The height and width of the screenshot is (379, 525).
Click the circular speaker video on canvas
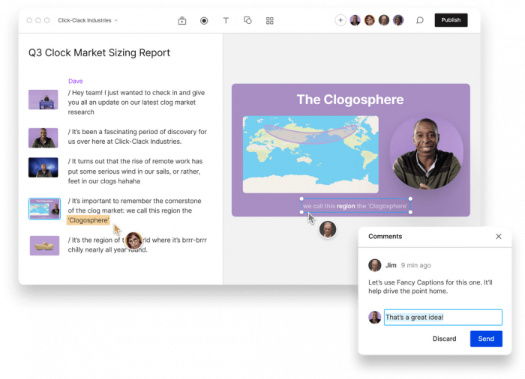click(x=427, y=153)
